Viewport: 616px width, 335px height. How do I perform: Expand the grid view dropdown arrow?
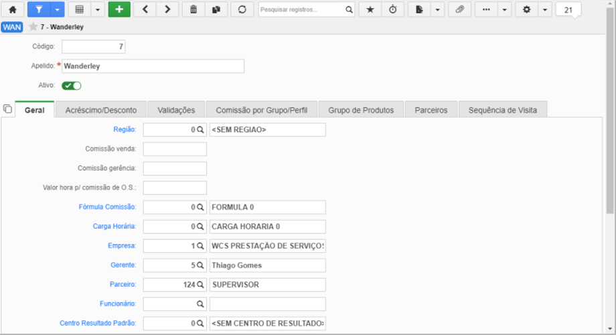coord(98,9)
